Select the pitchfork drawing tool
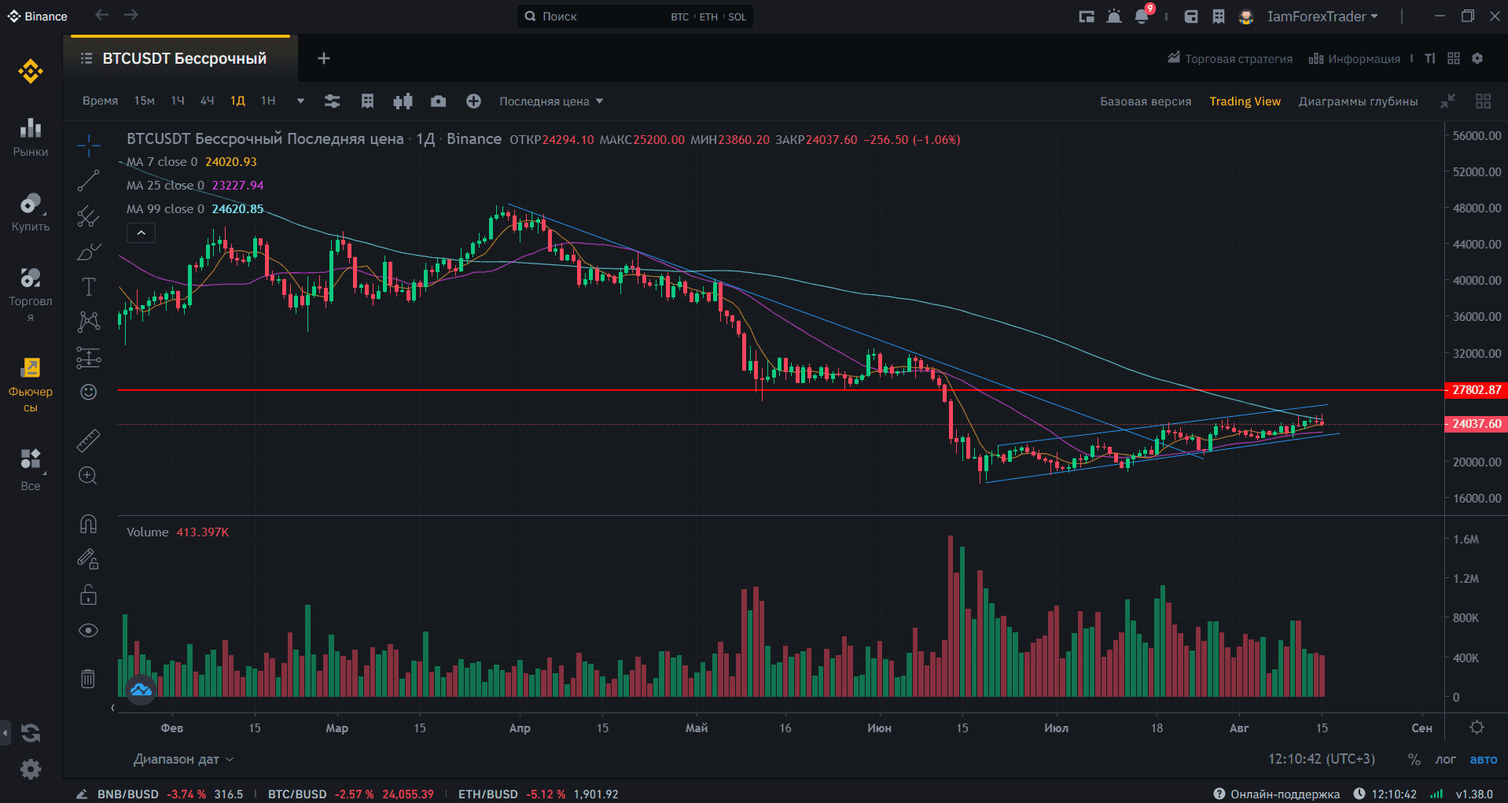The width and height of the screenshot is (1508, 803). 89,216
